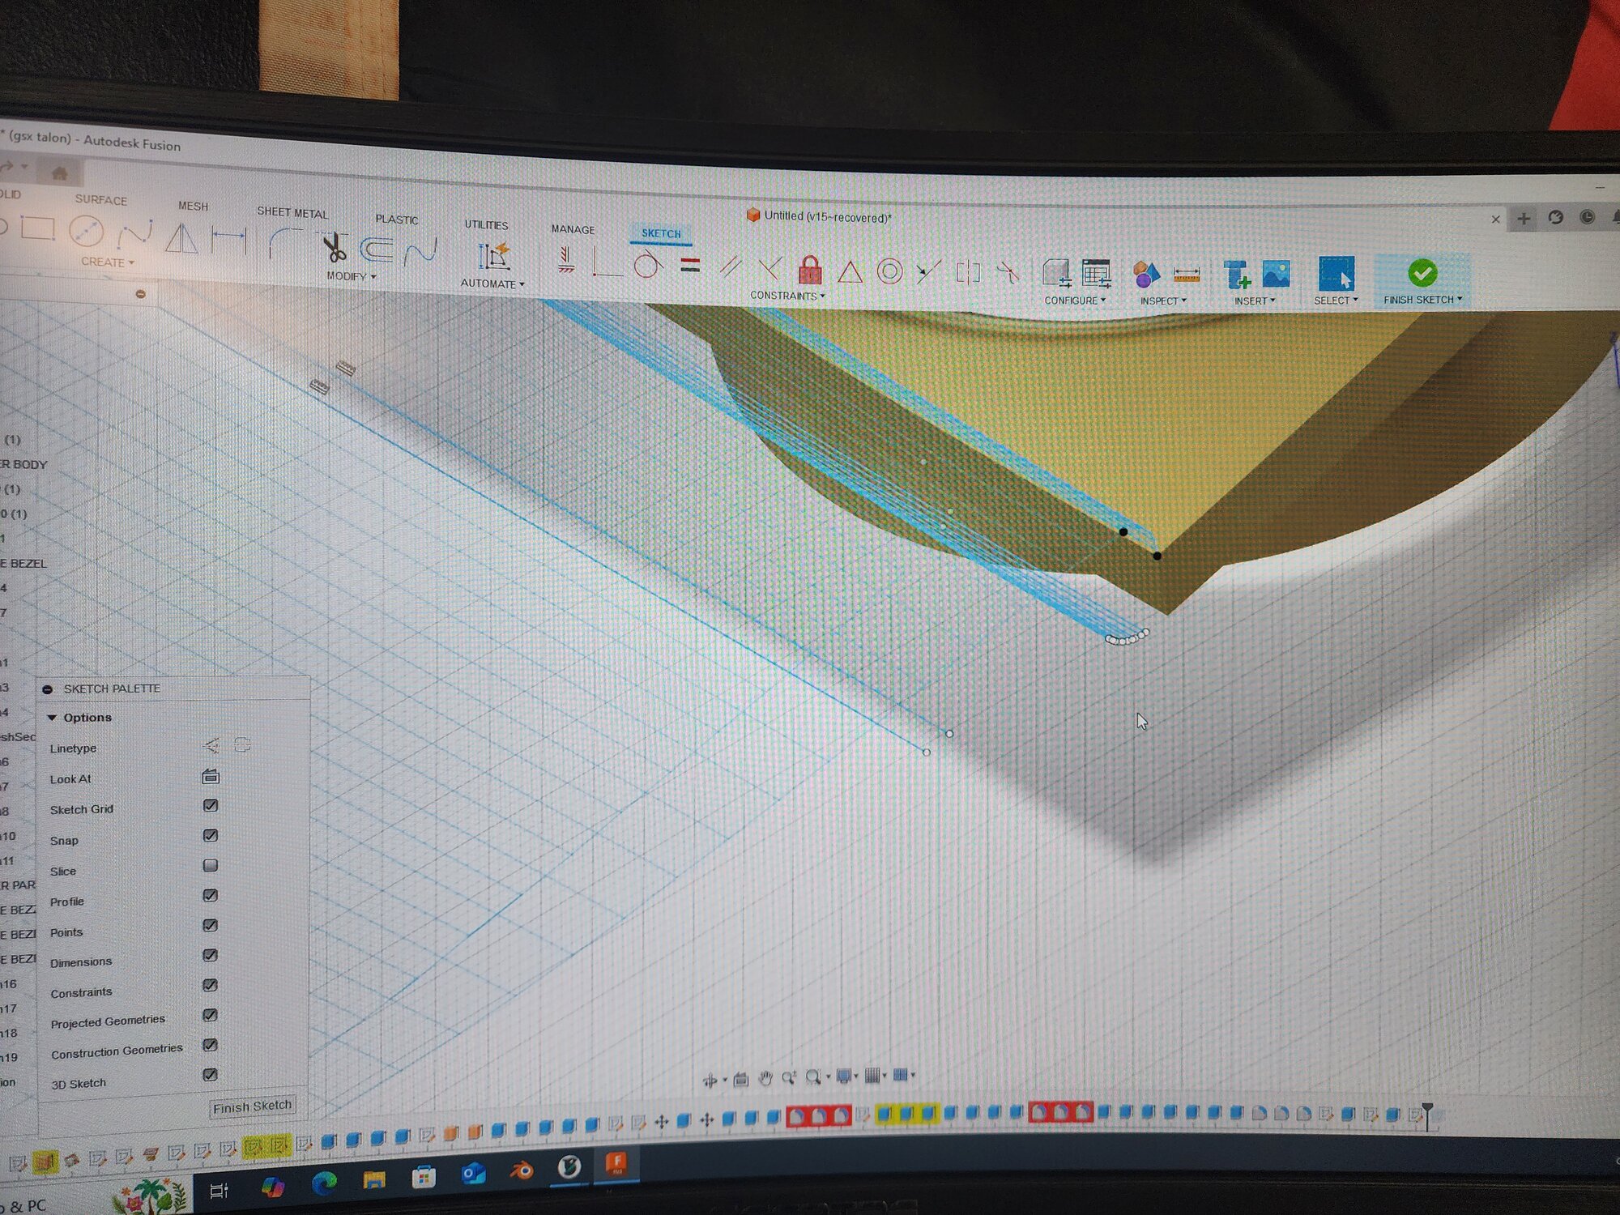Switch to the UTILITIES tab
The width and height of the screenshot is (1620, 1215).
point(486,225)
